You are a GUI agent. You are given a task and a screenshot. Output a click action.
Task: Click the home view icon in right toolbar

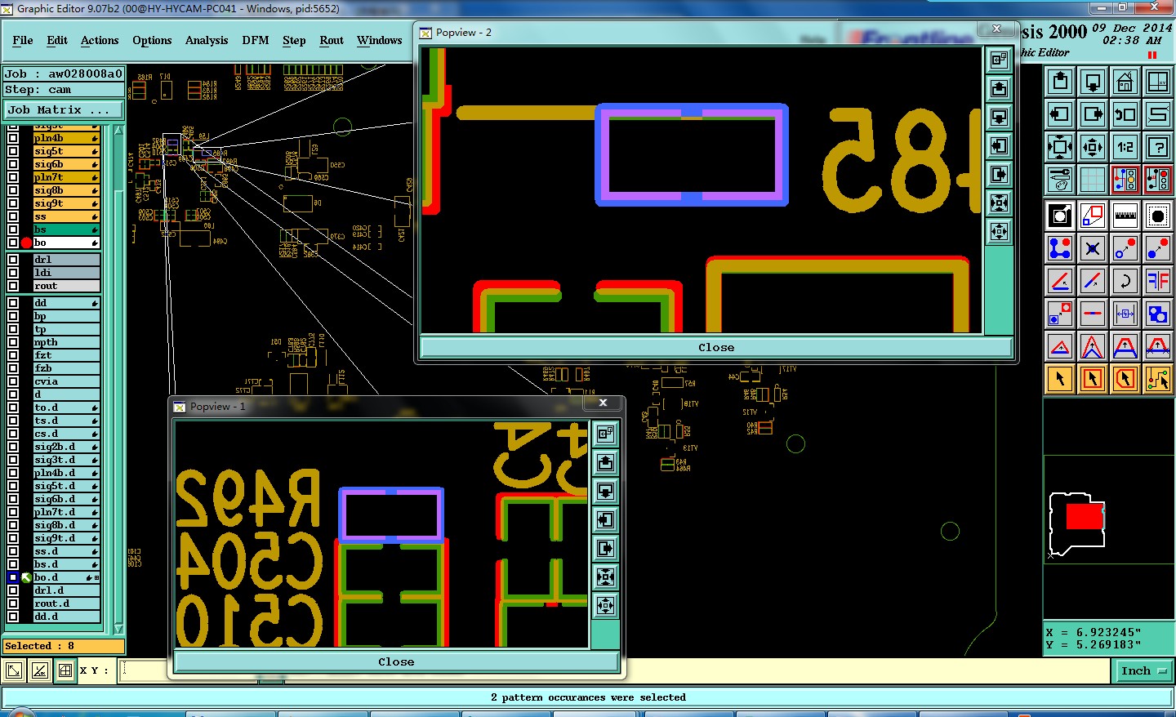[1125, 82]
